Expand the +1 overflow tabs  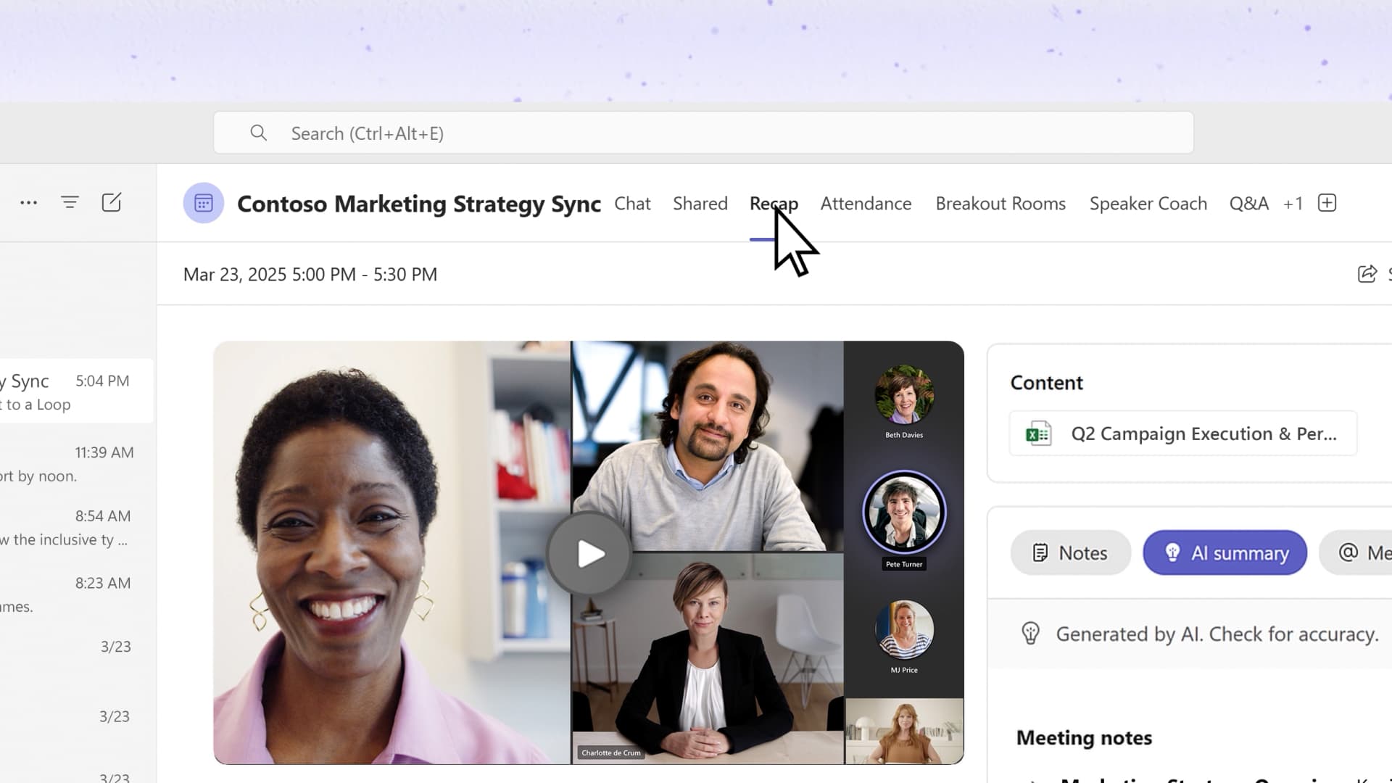pos(1293,204)
